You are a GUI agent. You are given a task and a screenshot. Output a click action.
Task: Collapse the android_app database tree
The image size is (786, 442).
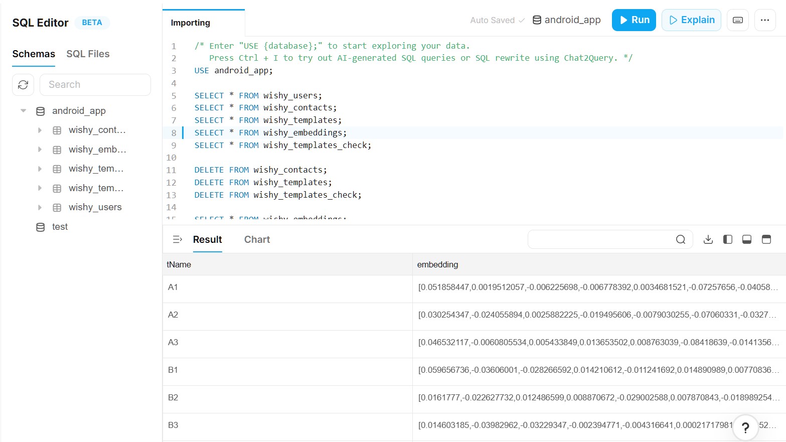pos(23,110)
